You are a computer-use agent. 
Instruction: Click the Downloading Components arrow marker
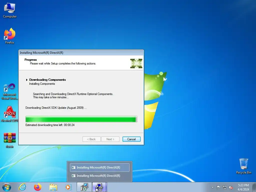(27, 80)
